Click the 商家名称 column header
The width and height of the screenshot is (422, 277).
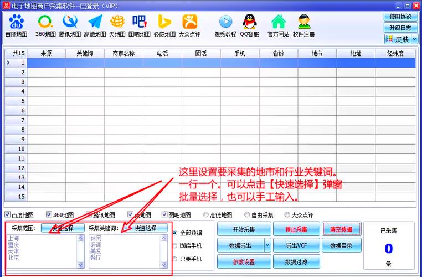(123, 54)
